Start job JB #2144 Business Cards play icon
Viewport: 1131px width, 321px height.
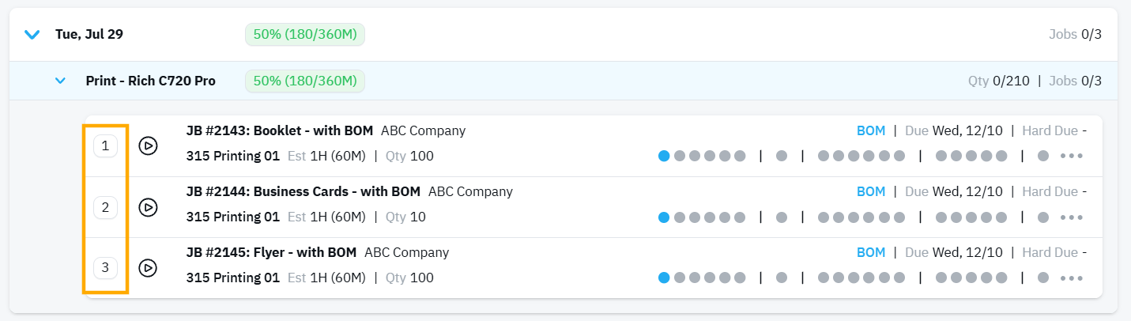tap(148, 207)
